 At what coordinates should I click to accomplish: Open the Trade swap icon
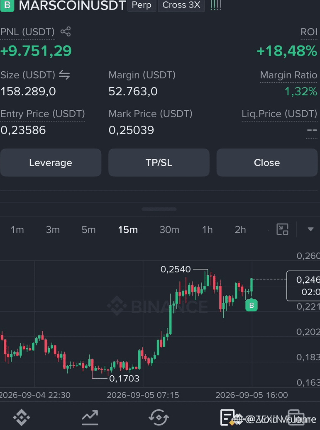point(159,418)
